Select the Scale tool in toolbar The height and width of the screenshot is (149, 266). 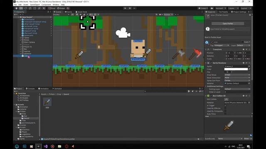tap(30, 8)
